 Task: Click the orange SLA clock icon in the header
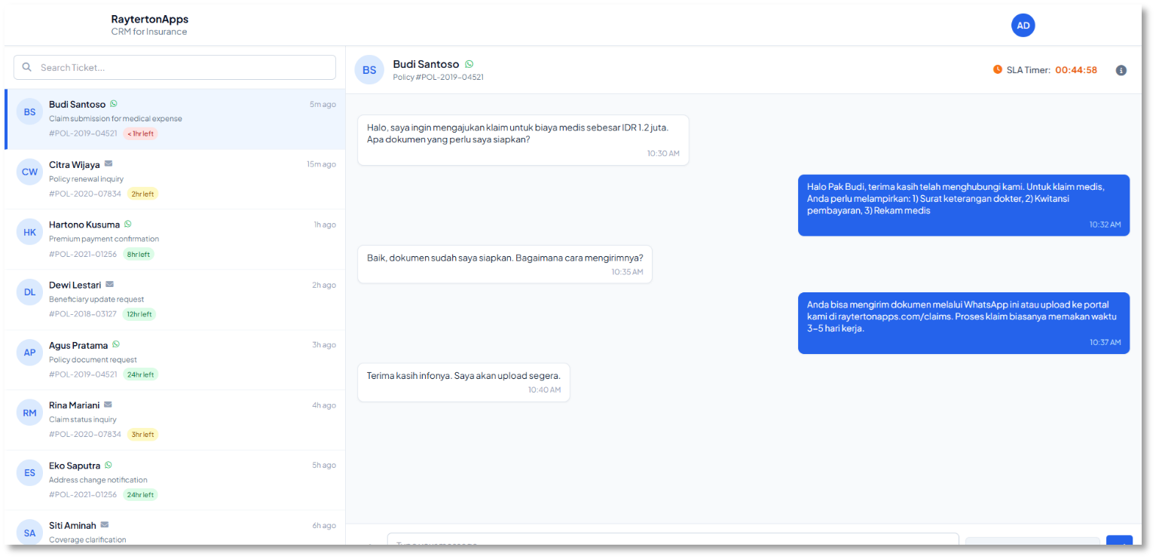[997, 69]
